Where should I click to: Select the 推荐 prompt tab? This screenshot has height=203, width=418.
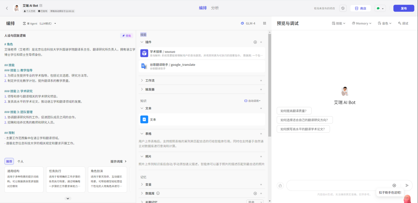pyautogui.click(x=9, y=162)
